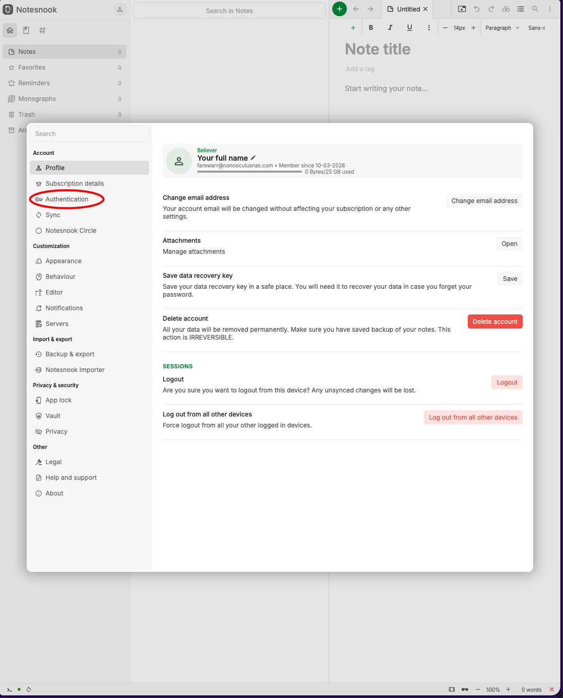Open Appearance settings
563x698 pixels.
tap(89, 261)
